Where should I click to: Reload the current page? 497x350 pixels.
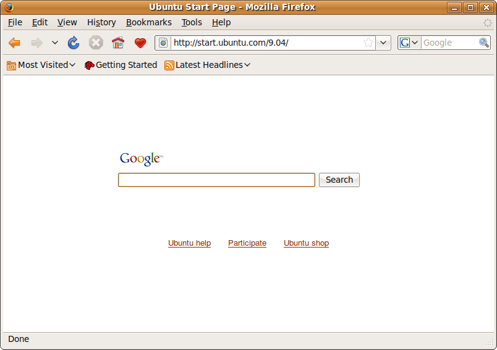tap(74, 43)
